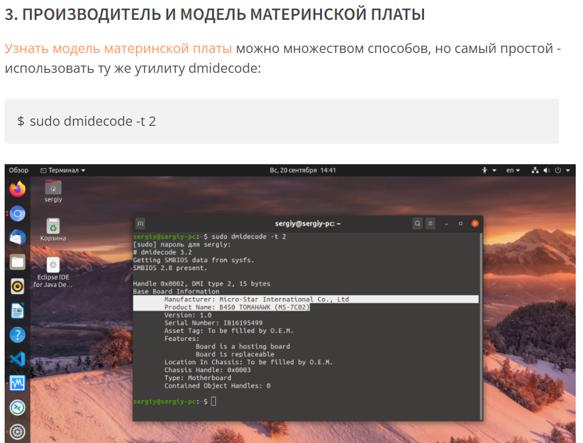
Task: Close the terminal with the red button
Action: (x=475, y=223)
